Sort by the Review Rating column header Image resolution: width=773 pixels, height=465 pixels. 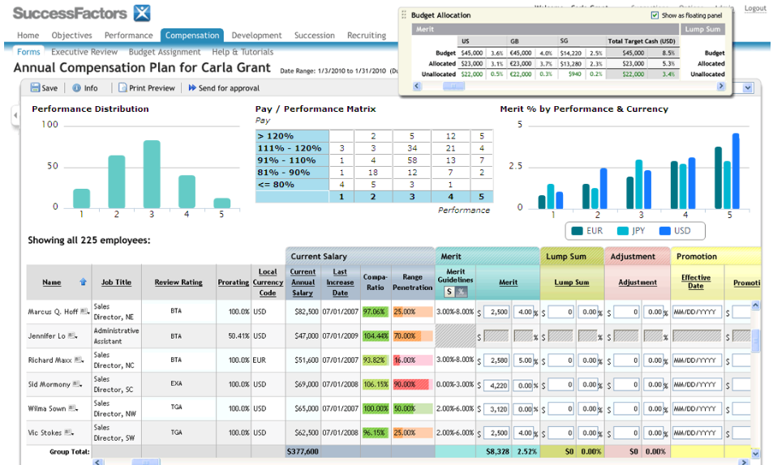point(178,283)
